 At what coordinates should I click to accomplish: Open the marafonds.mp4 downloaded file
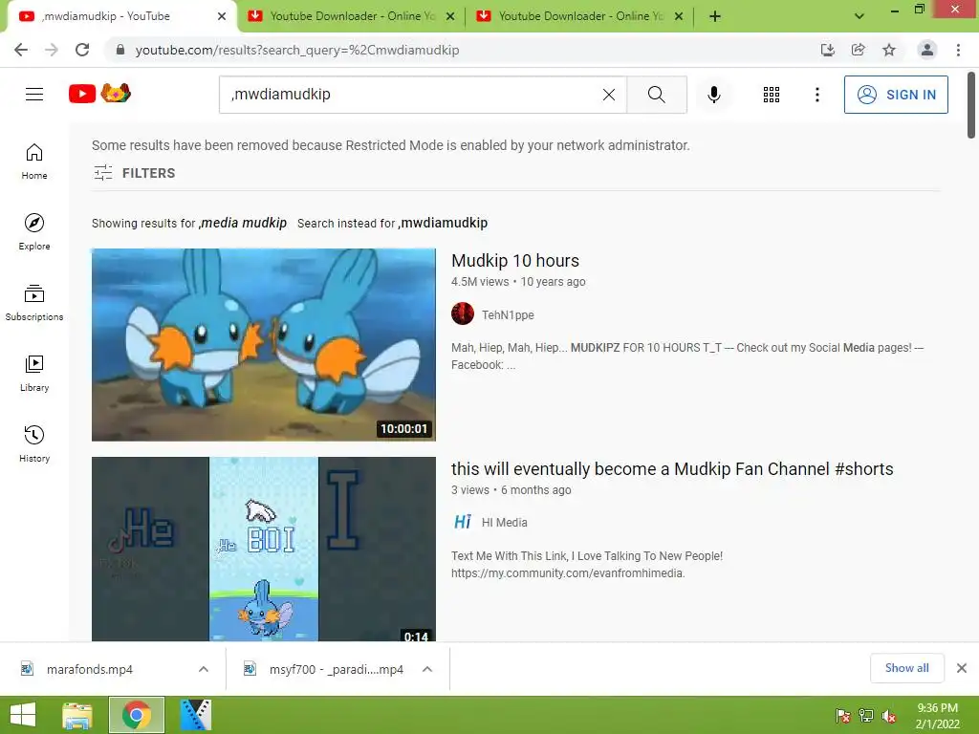[89, 669]
